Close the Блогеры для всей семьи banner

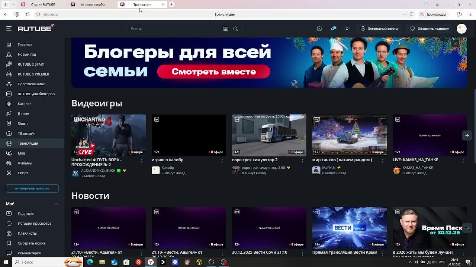tap(455, 44)
